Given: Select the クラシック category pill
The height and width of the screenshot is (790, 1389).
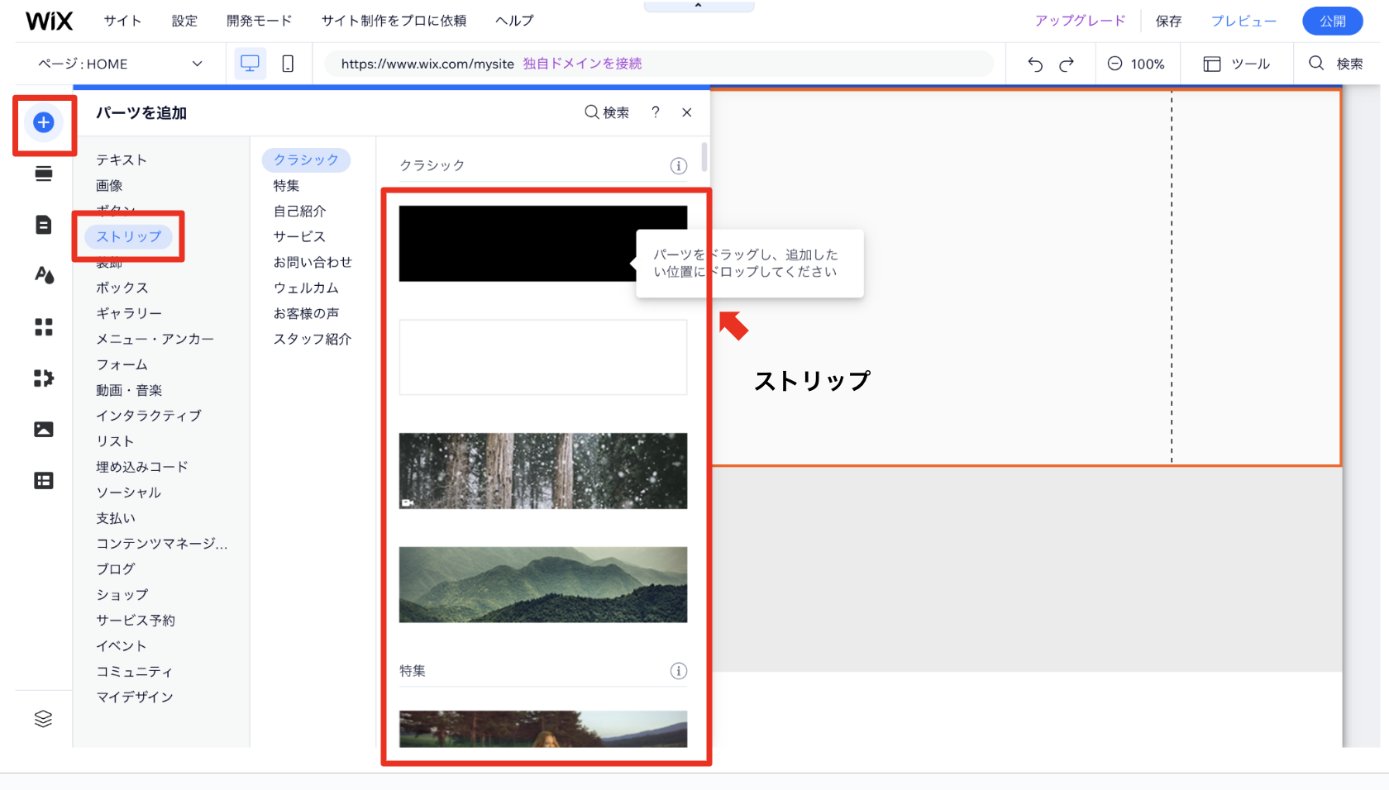Looking at the screenshot, I should click(306, 159).
